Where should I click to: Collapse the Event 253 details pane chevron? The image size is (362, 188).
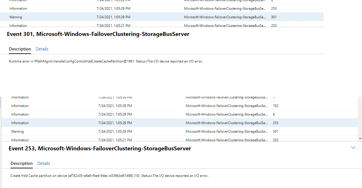point(353,148)
